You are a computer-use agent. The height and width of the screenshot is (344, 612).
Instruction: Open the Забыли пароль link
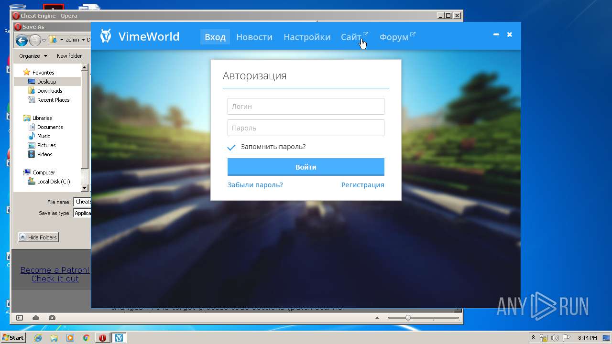tap(255, 185)
